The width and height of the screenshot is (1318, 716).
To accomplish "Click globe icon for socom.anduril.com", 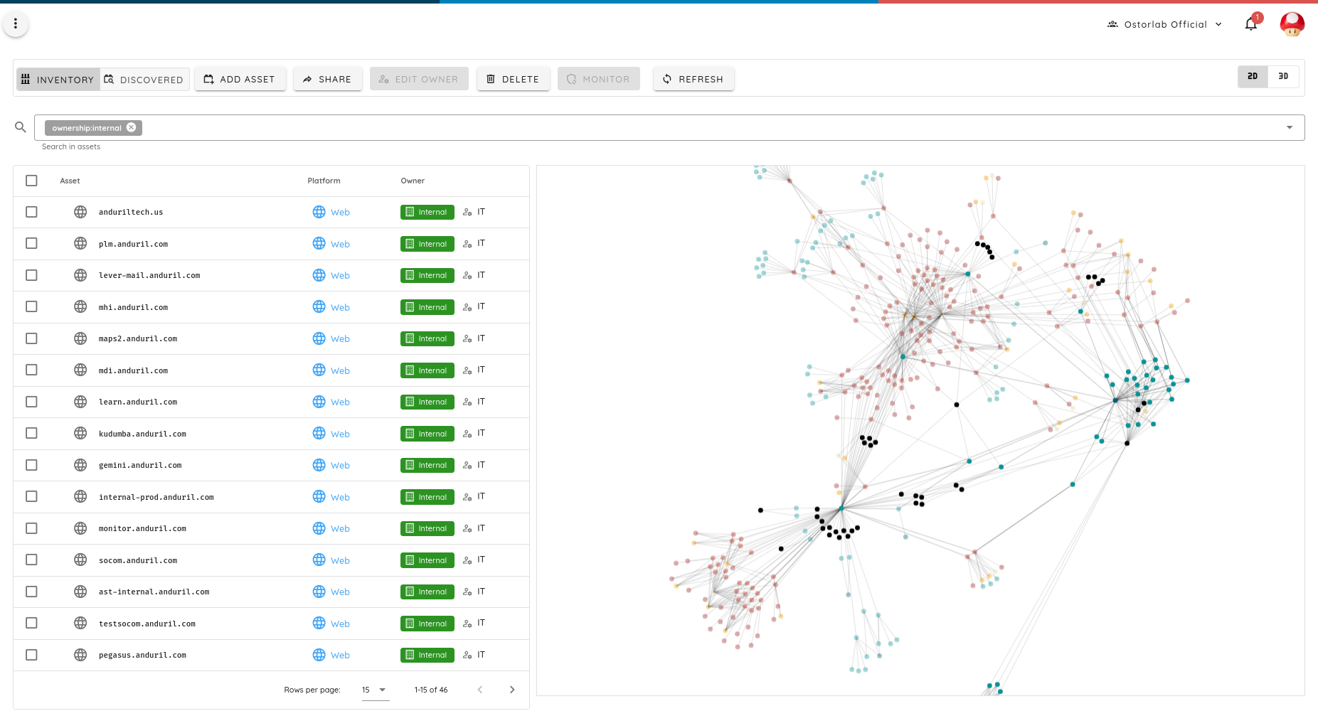I will click(80, 560).
